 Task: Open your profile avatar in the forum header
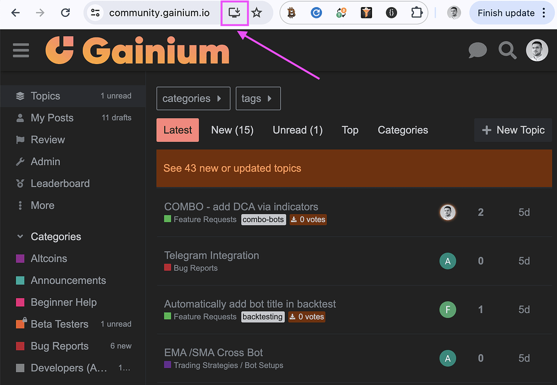point(537,50)
